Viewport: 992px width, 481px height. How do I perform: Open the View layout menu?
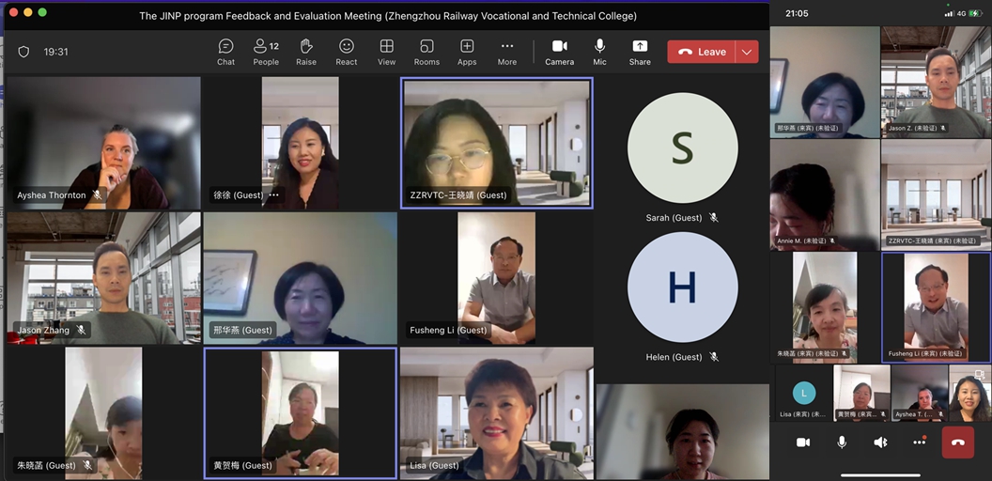tap(386, 52)
